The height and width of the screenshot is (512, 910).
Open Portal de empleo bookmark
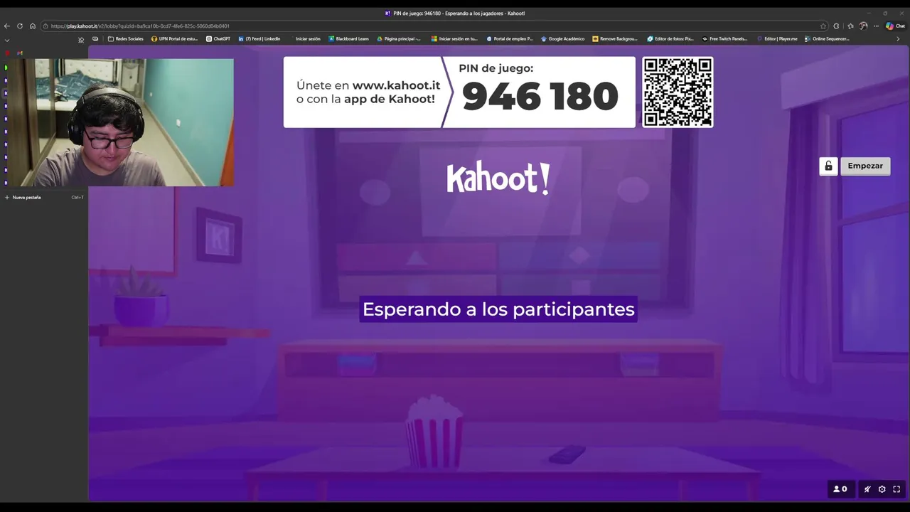coord(509,39)
